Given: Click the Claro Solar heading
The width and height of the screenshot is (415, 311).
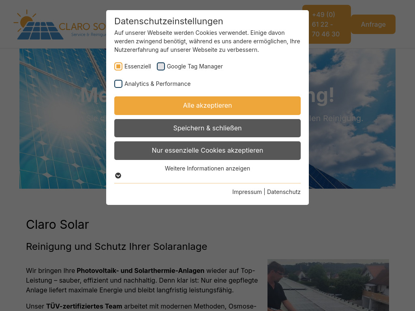Looking at the screenshot, I should [x=57, y=224].
